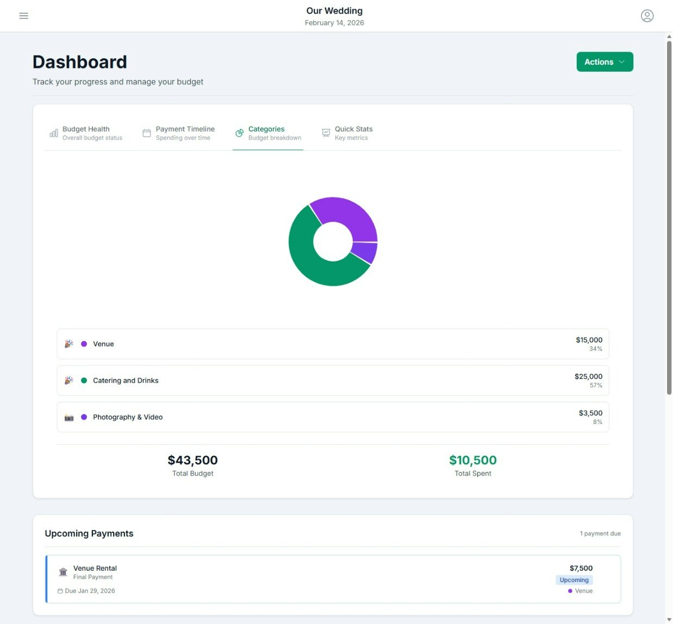Click the Quick Stats metrics icon
The image size is (673, 624).
point(326,133)
